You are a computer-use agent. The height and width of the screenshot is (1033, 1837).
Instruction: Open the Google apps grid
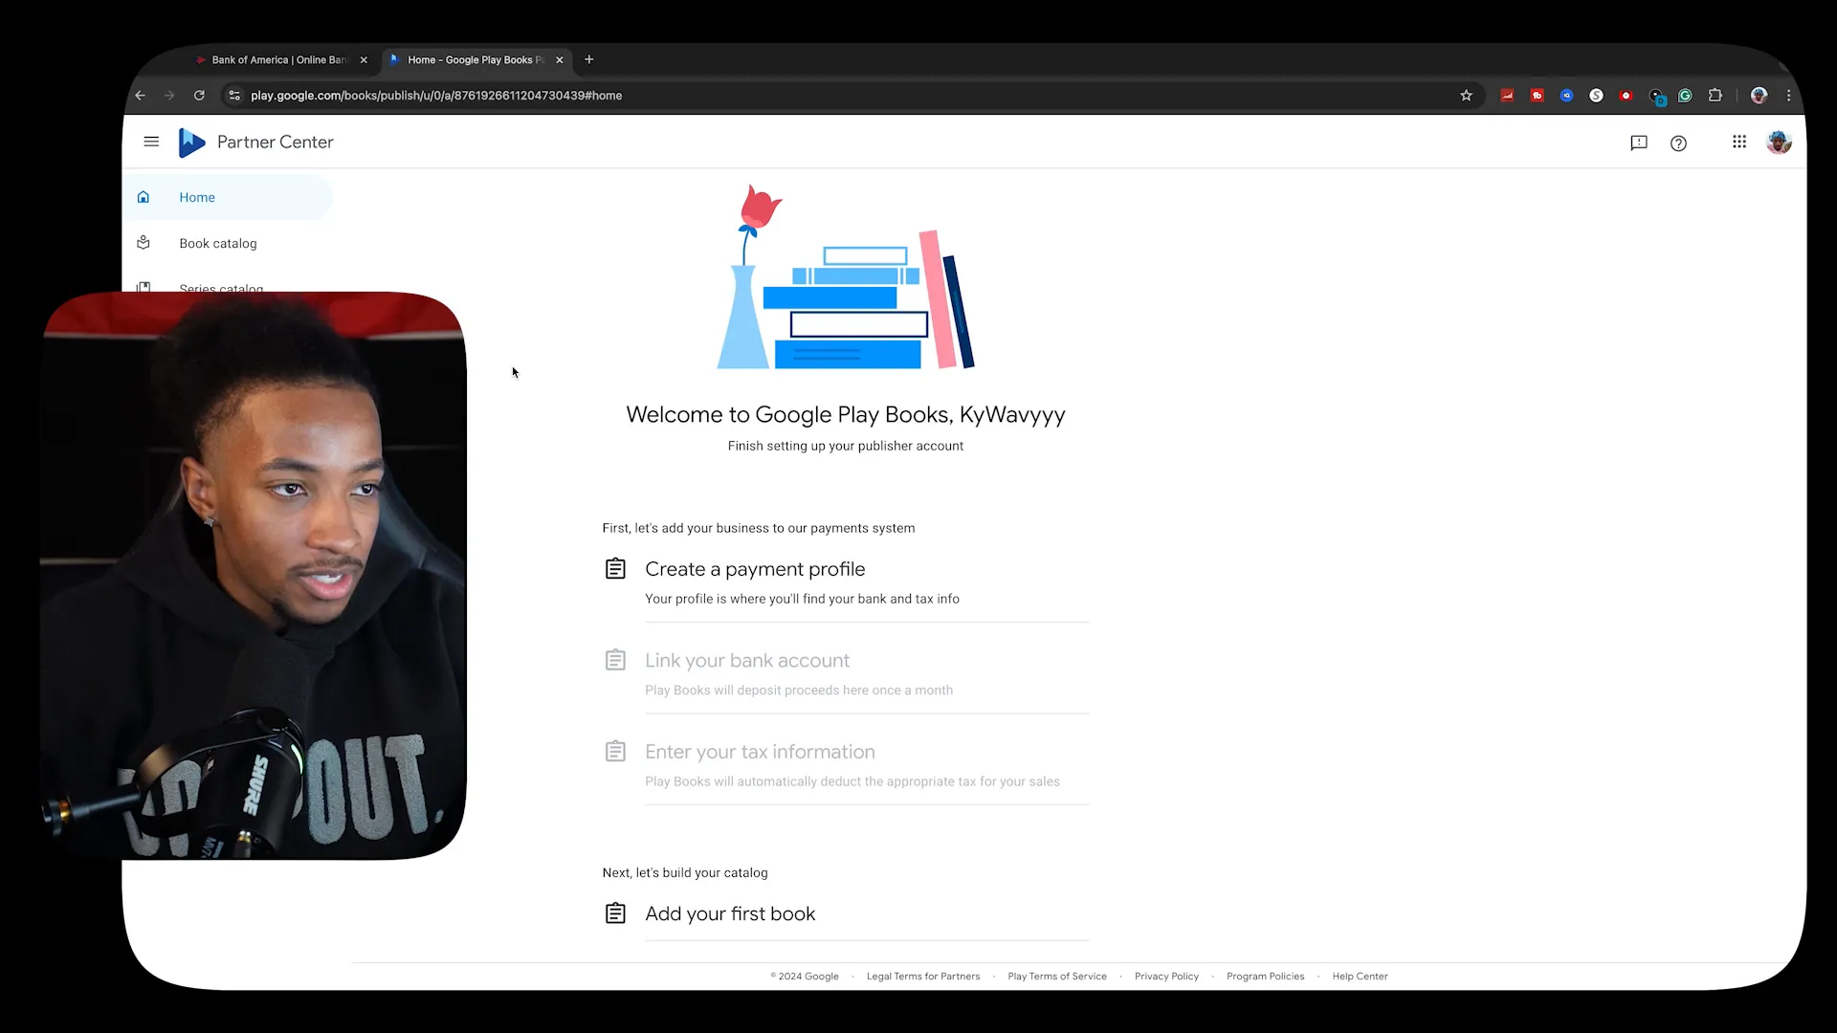coord(1739,142)
